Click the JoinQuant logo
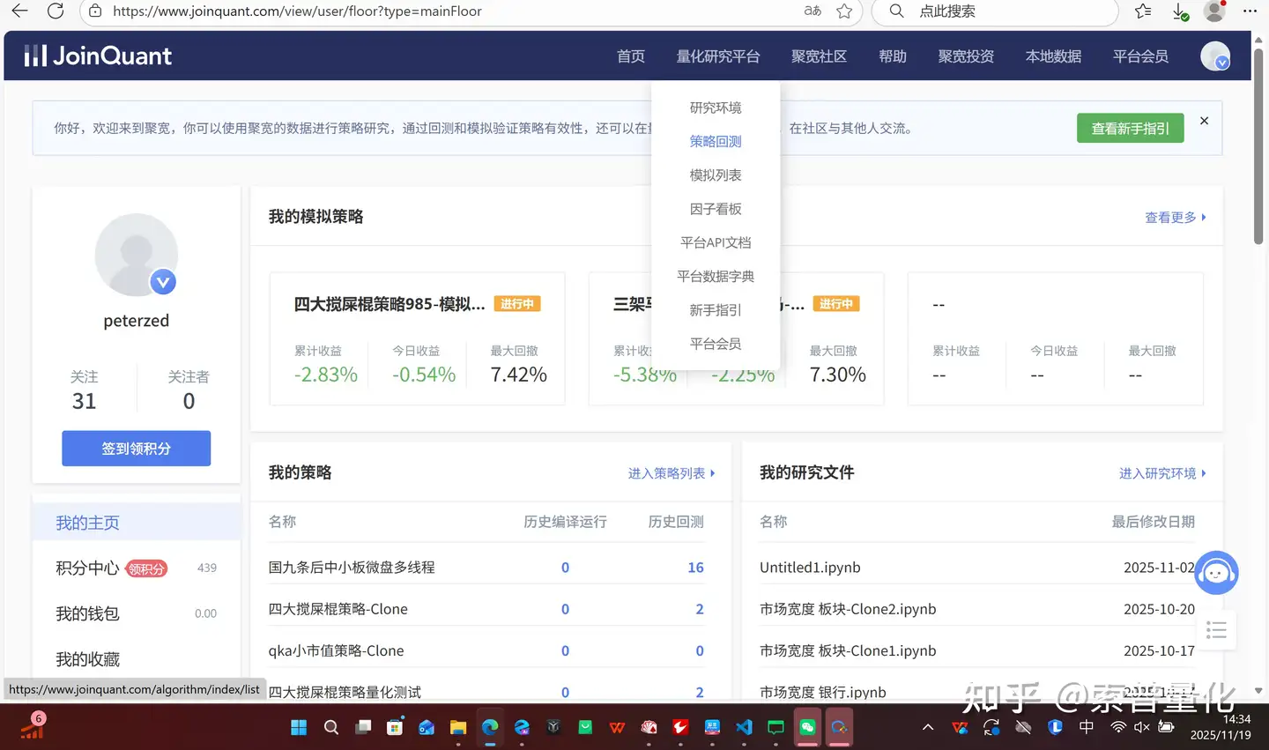The height and width of the screenshot is (750, 1269). (98, 56)
